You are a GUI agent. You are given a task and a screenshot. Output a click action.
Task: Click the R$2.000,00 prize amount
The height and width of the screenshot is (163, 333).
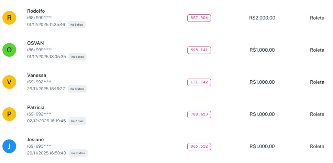pos(262,18)
